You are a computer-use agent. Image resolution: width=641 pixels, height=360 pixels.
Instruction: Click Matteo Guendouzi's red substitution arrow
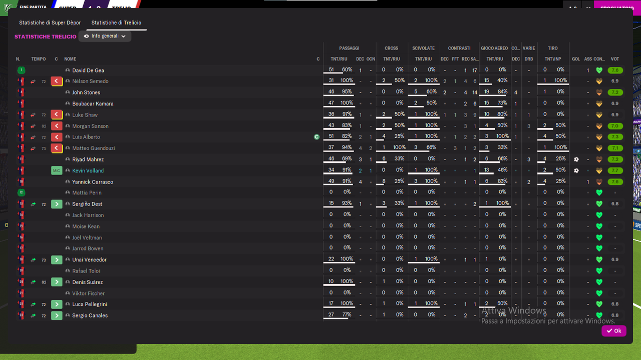click(57, 148)
